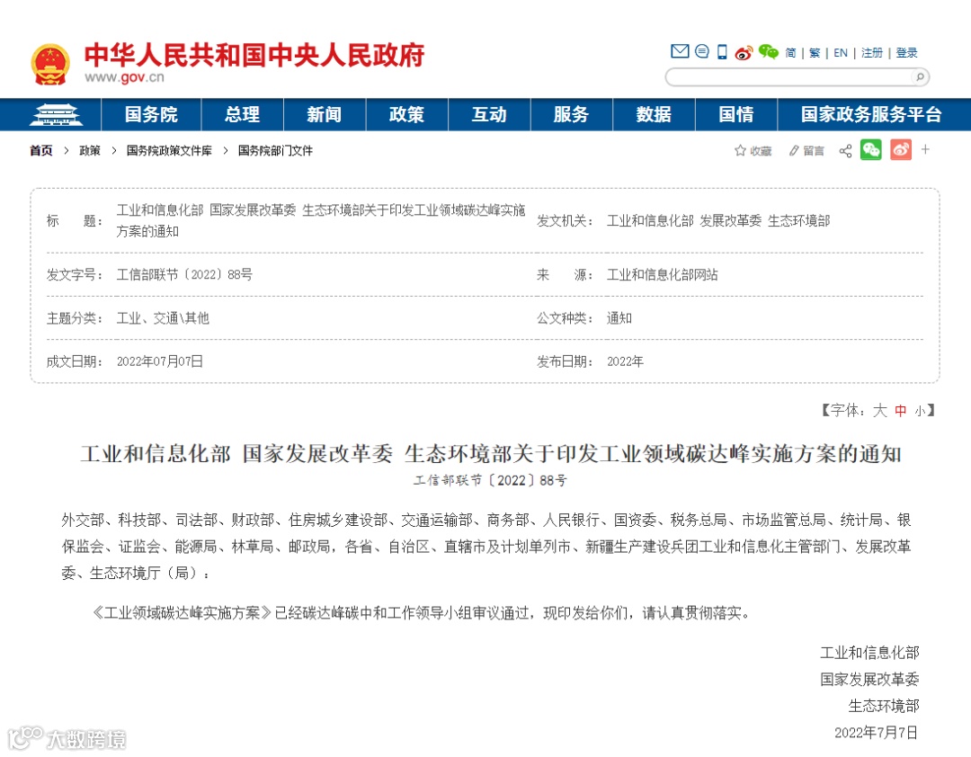
Task: Open the header Weibo icon
Action: pyautogui.click(x=744, y=53)
